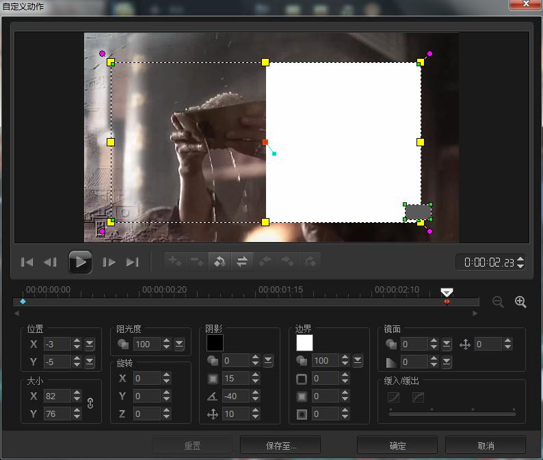
Task: Toggle the ease-out option
Action: click(417, 397)
